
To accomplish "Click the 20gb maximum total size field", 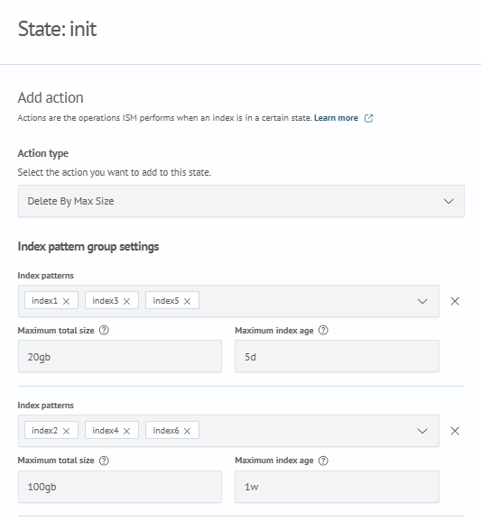I will pyautogui.click(x=120, y=356).
